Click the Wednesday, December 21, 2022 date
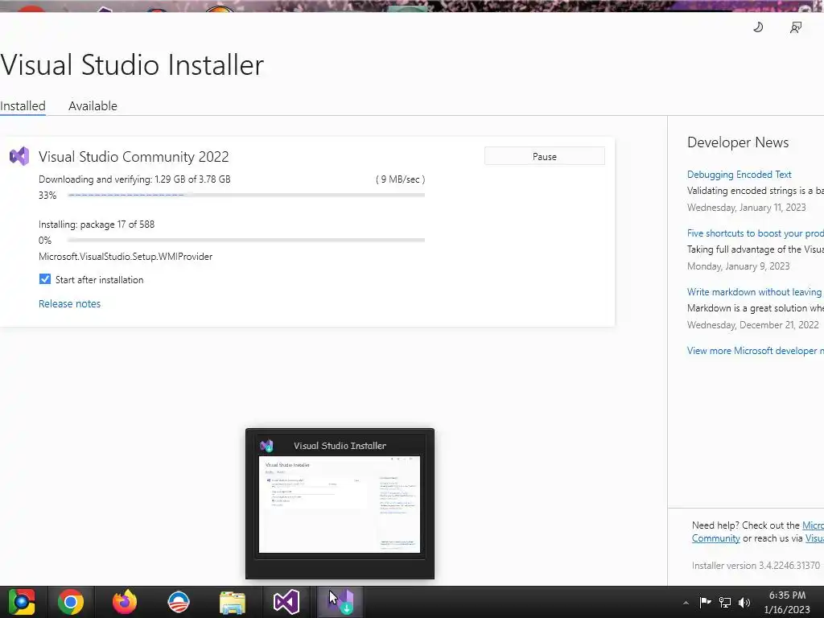Screen dimensions: 824x618 tap(752, 325)
